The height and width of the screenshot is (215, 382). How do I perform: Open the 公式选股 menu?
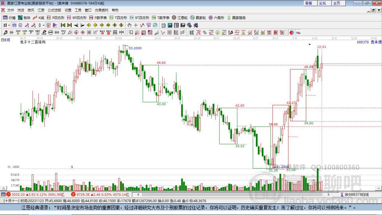(54, 10)
